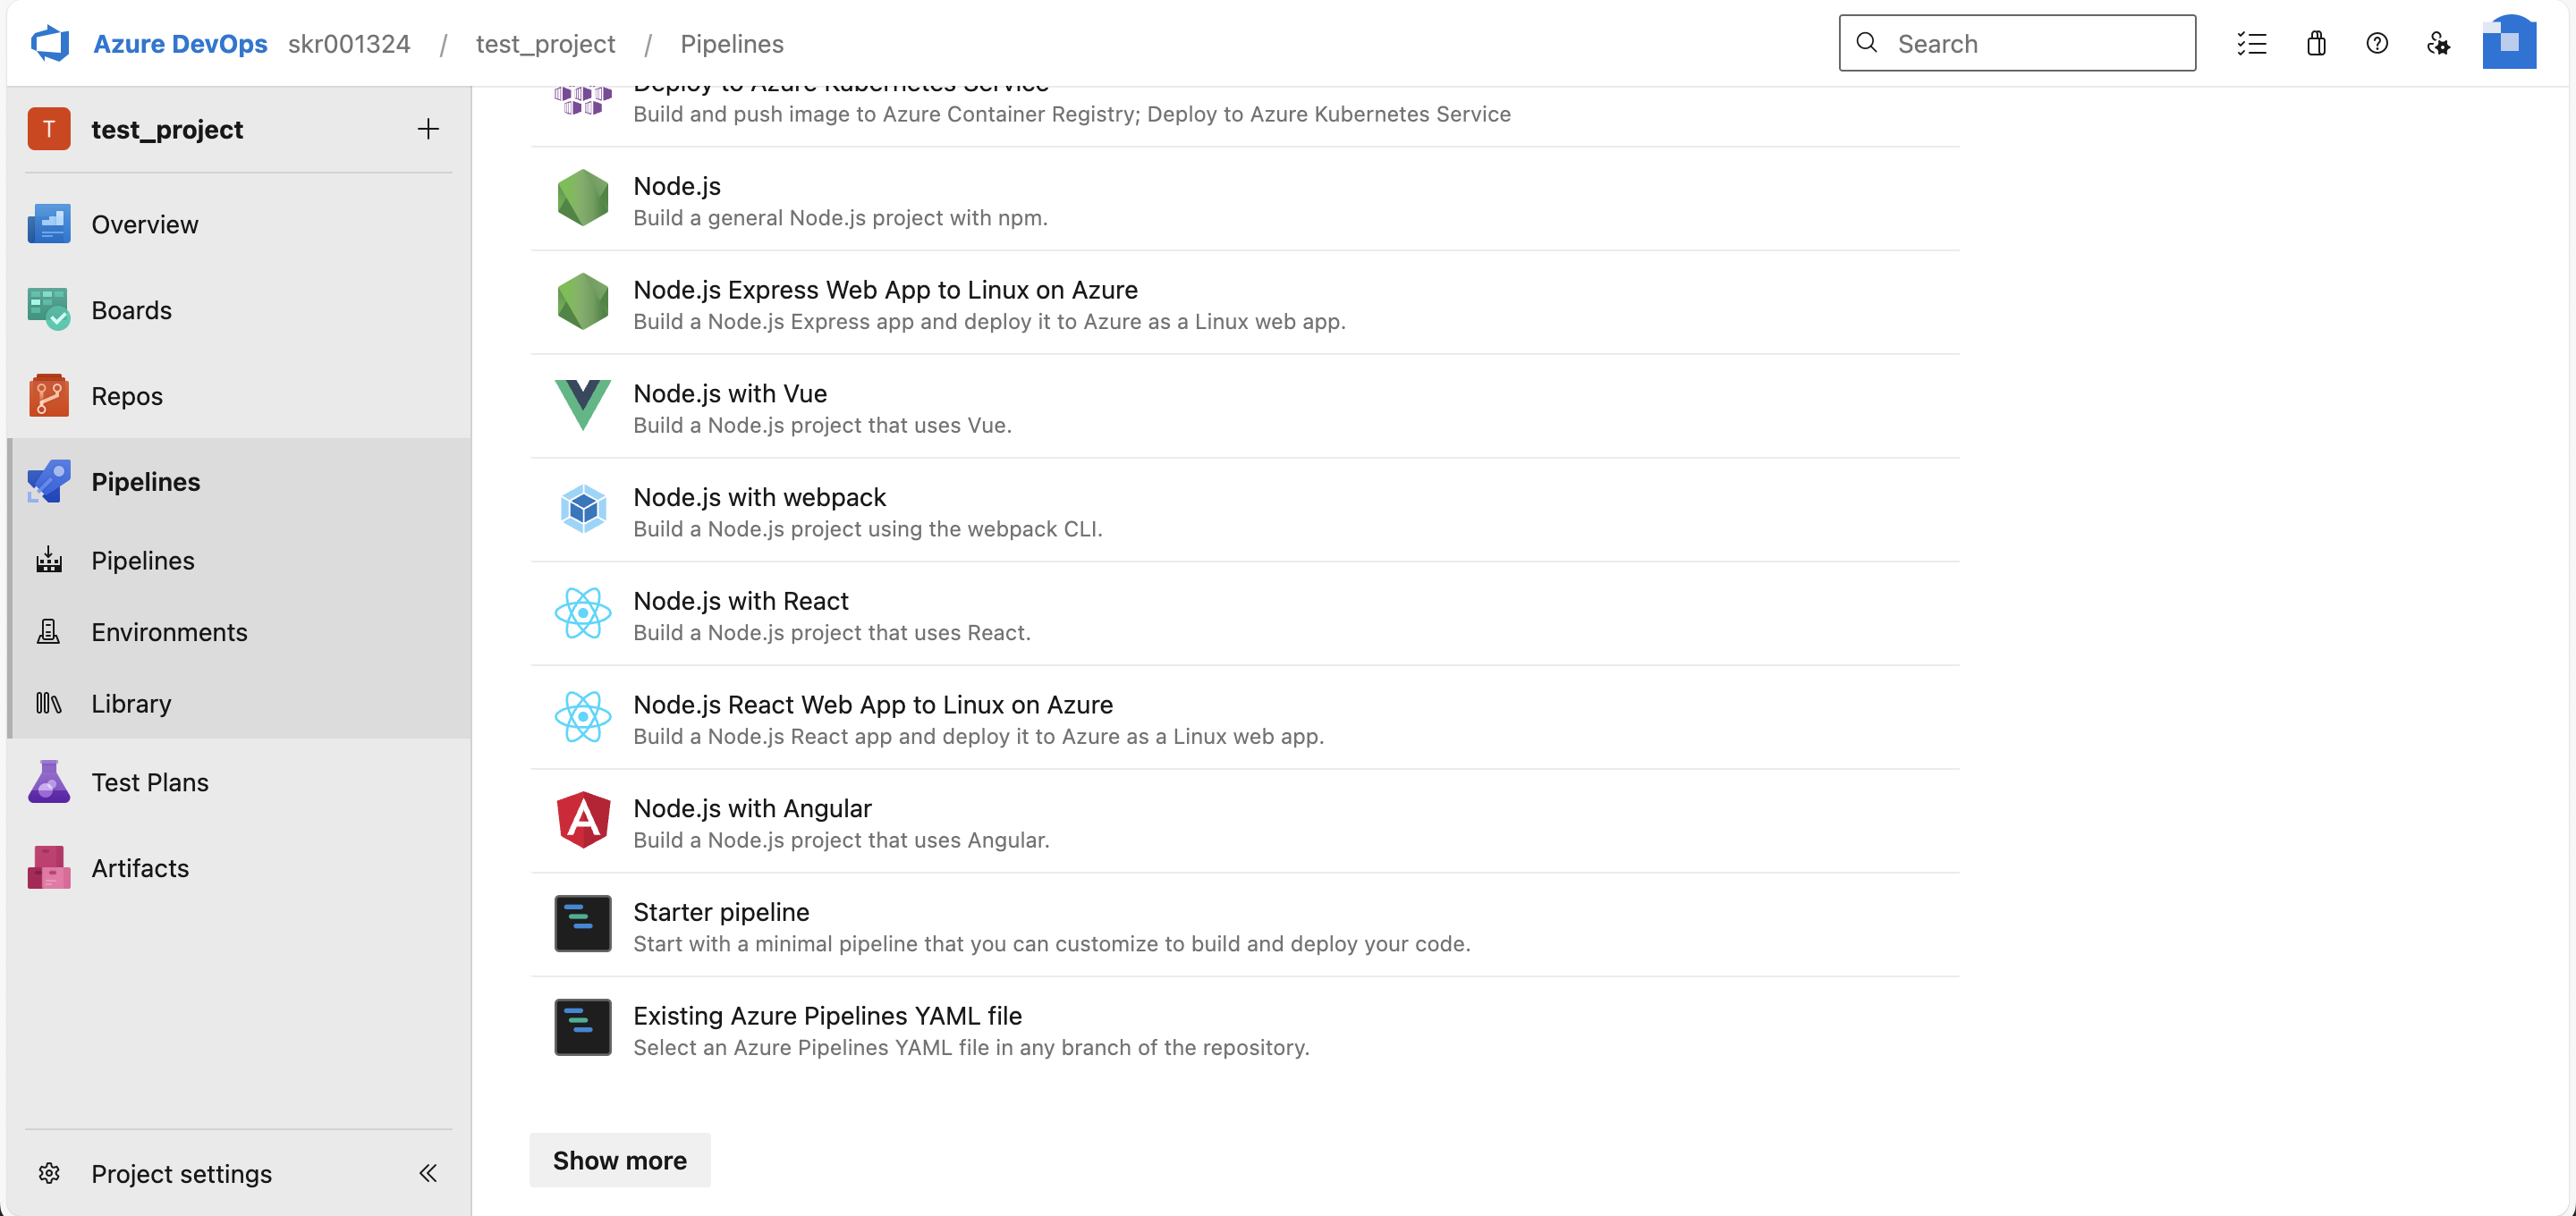
Task: Open Environments under Pipelines menu
Action: (169, 632)
